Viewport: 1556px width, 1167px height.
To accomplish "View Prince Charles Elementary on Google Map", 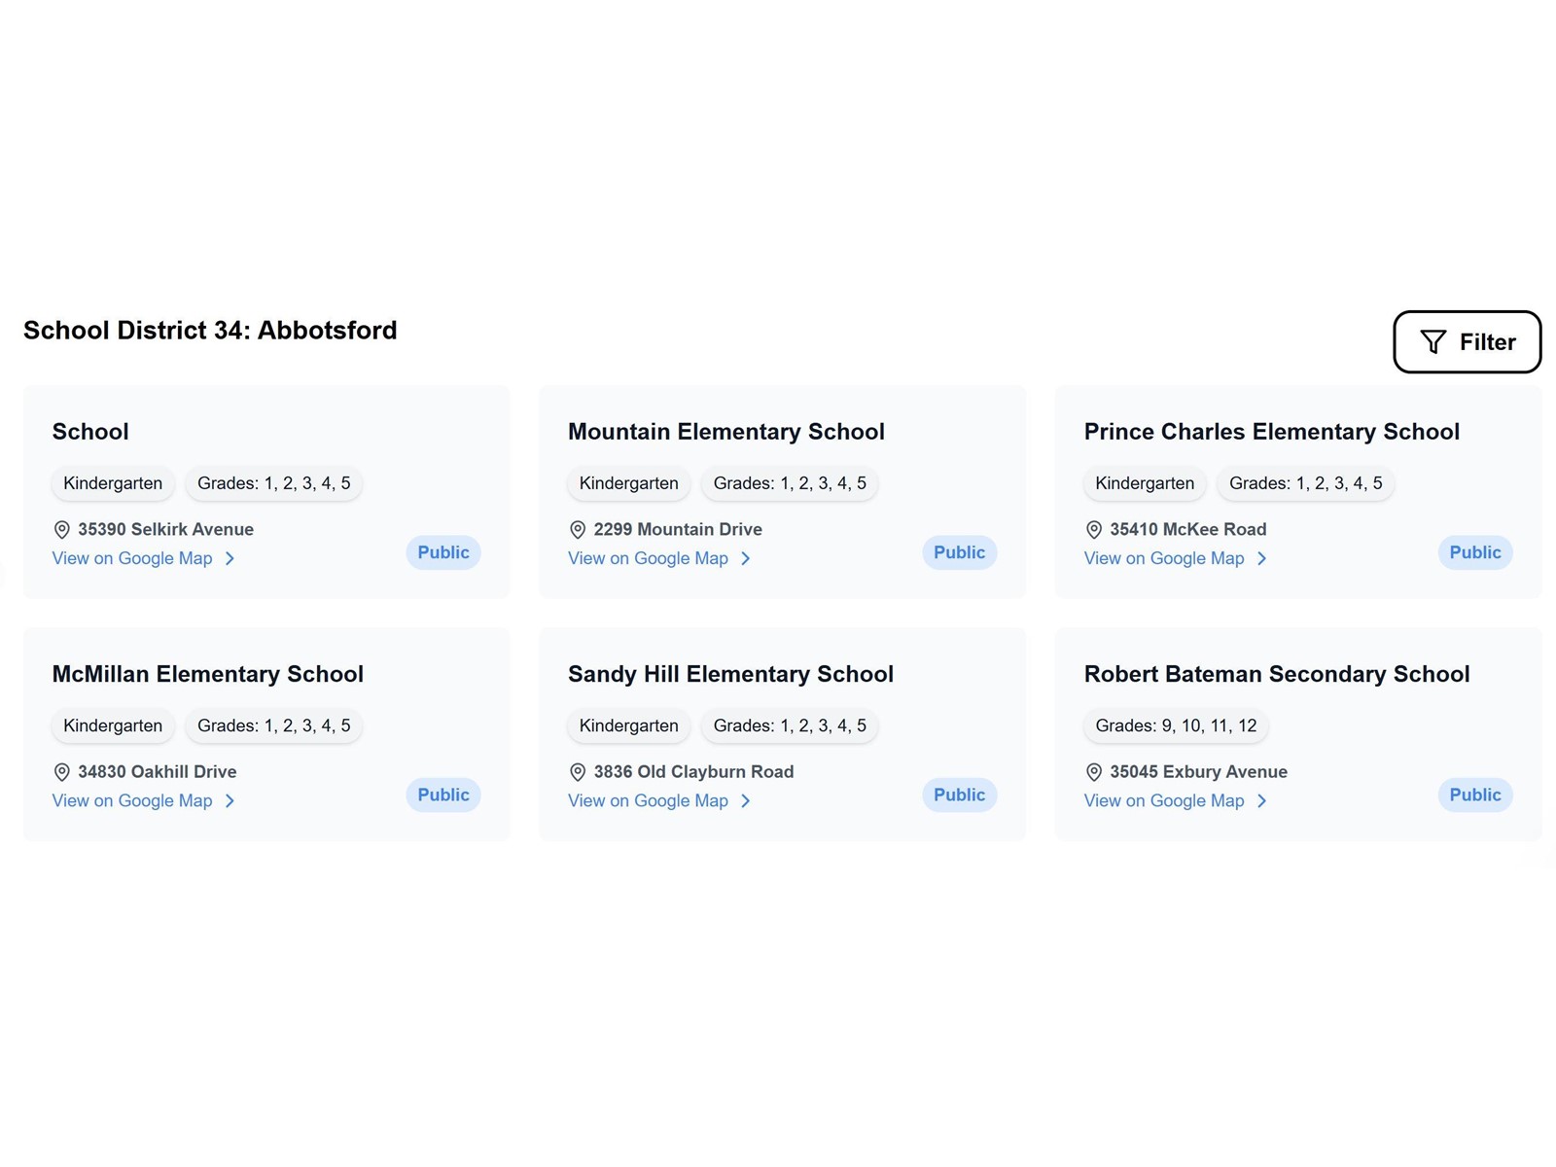I will [x=1164, y=558].
